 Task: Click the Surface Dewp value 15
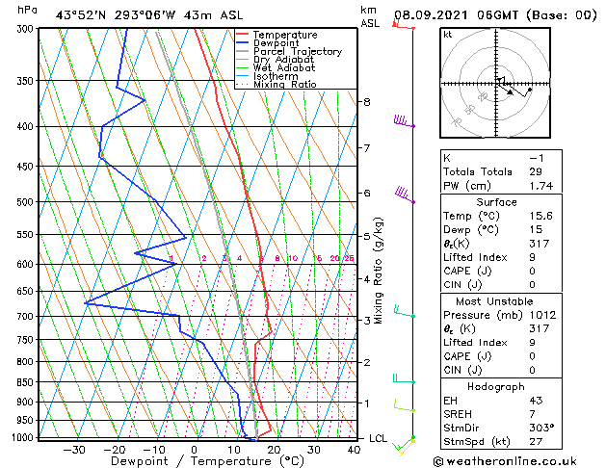click(x=536, y=229)
